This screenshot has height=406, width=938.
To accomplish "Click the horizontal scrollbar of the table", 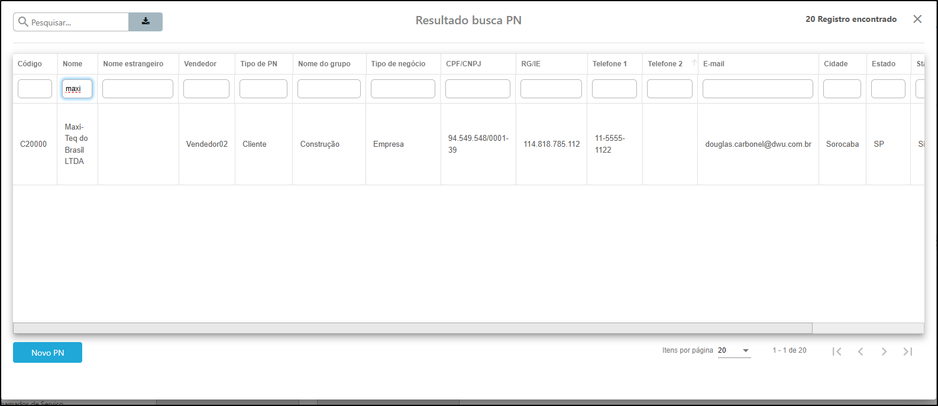I will point(413,328).
